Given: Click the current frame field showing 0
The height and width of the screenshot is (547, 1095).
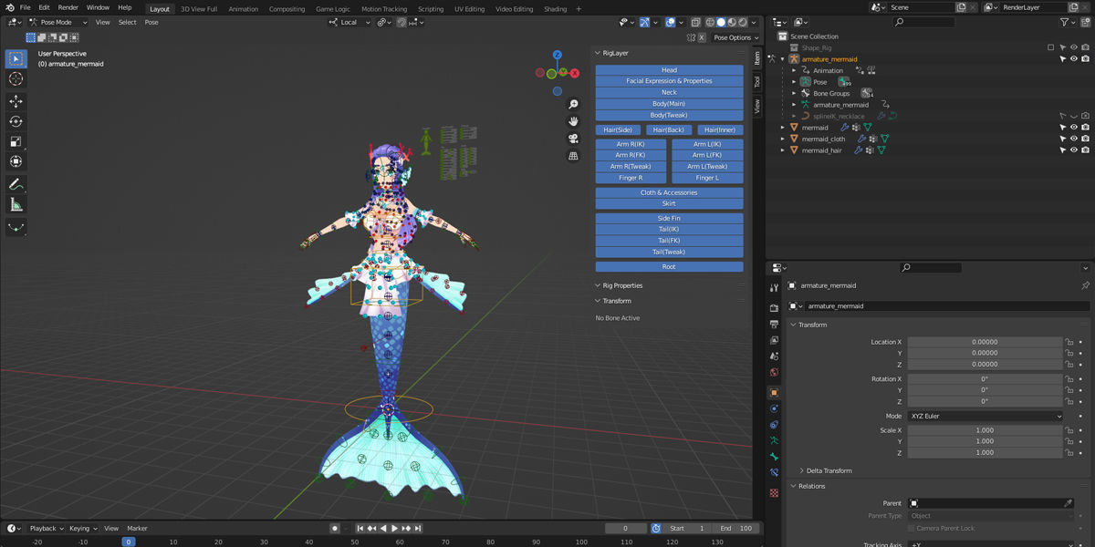Looking at the screenshot, I should point(625,528).
